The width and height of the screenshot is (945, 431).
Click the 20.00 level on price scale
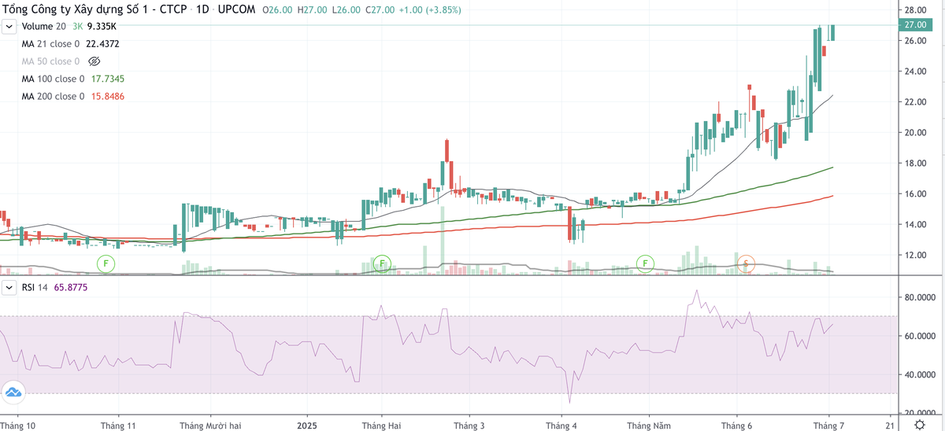(x=914, y=133)
